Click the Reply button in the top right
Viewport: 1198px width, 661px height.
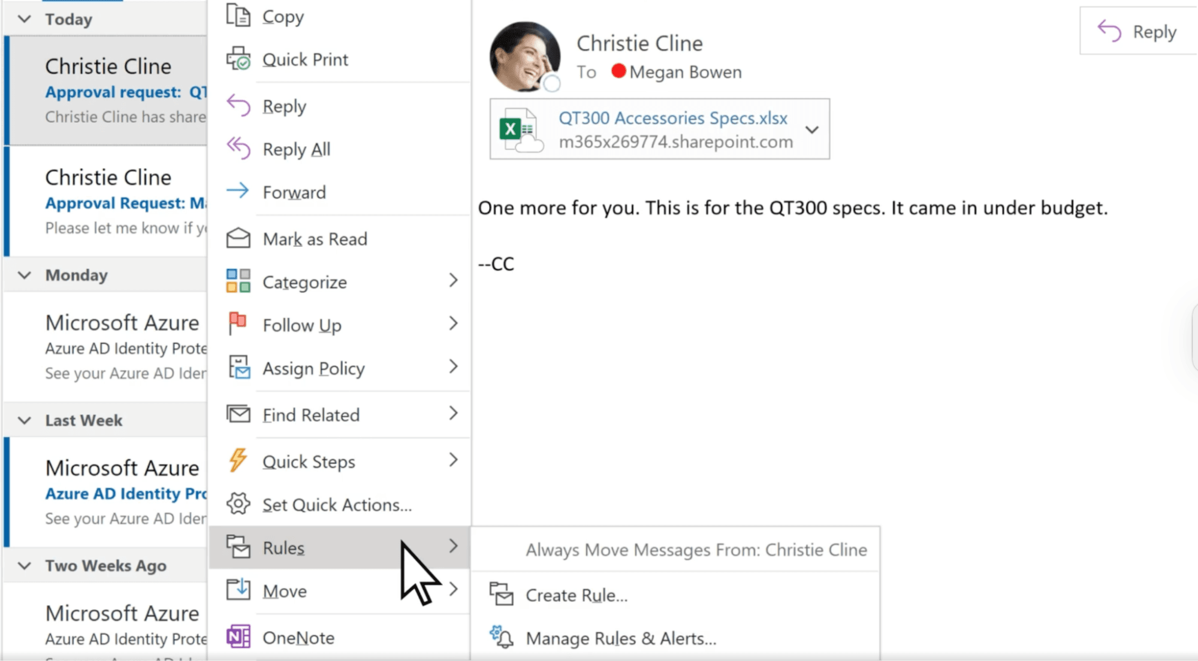coord(1137,31)
